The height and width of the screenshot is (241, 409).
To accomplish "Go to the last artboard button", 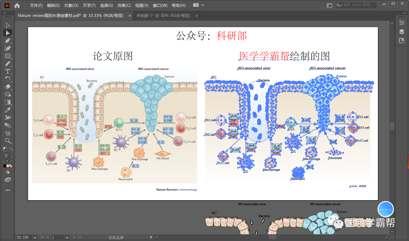I will coord(80,237).
